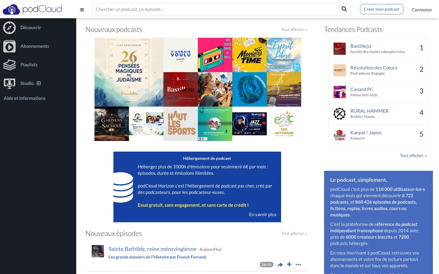This screenshot has height=274, width=439.
Task: Open Bastille(s) trending title
Action: point(361,46)
